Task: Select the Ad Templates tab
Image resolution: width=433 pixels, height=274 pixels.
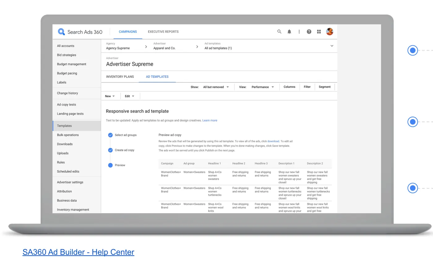Action: click(157, 77)
